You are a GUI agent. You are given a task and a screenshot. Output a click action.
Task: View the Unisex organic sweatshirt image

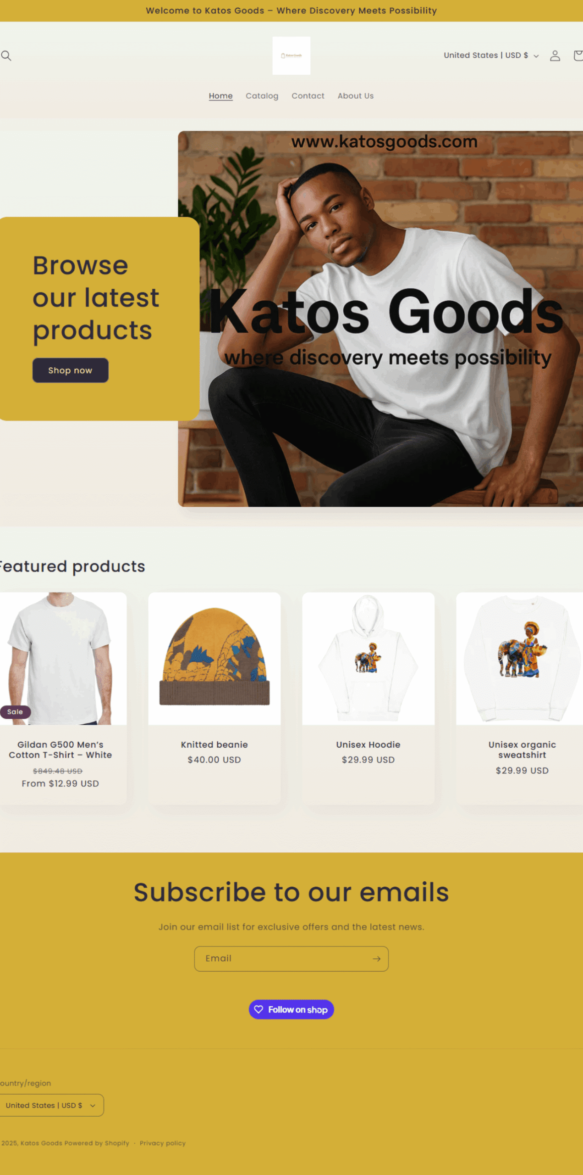[x=519, y=658]
